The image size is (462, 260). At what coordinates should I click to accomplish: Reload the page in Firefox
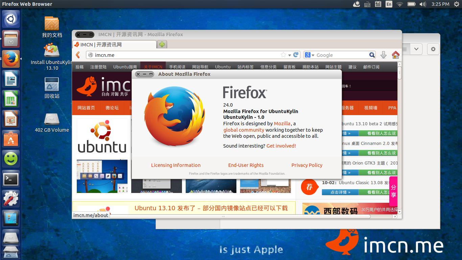[x=296, y=55]
